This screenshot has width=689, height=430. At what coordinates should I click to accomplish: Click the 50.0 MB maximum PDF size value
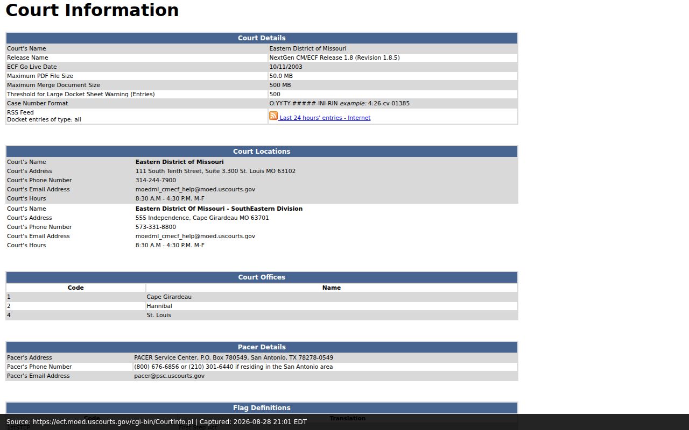pyautogui.click(x=281, y=76)
